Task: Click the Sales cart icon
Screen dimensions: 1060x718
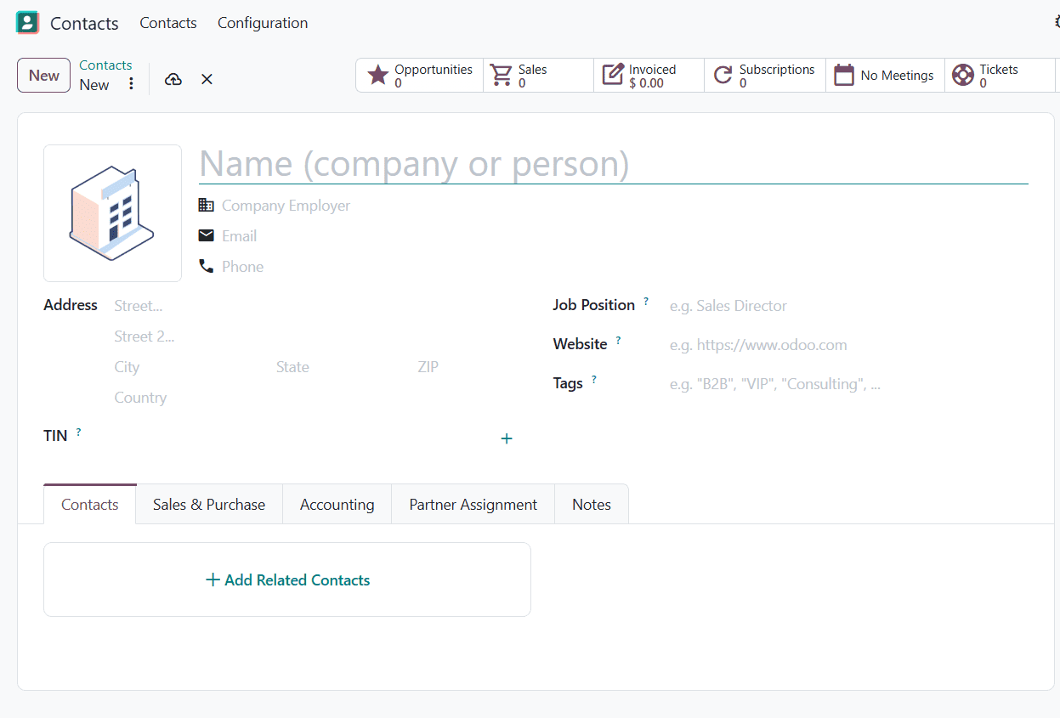Action: coord(502,76)
